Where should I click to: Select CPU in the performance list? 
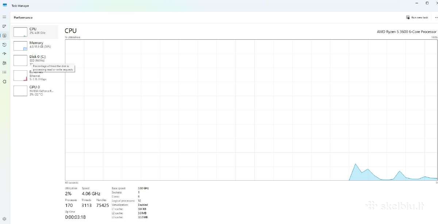pos(35,32)
